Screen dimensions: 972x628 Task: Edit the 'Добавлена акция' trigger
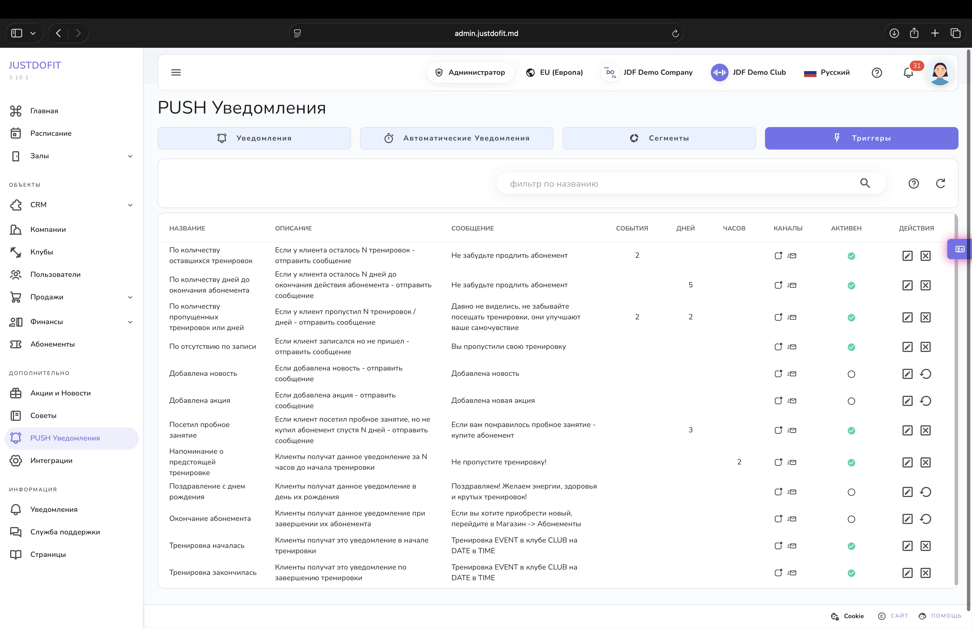[x=907, y=401]
